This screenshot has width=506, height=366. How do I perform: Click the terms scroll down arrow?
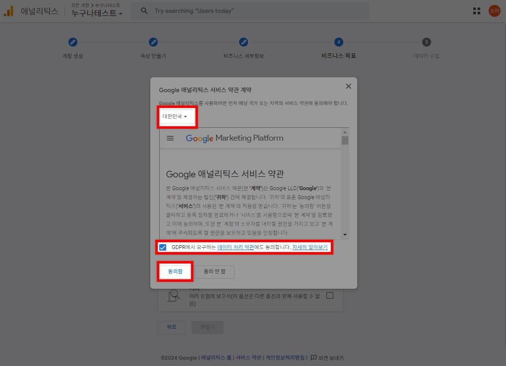point(345,235)
